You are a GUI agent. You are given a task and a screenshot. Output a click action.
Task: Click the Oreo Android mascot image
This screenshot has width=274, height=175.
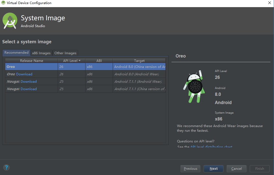tap(195, 87)
